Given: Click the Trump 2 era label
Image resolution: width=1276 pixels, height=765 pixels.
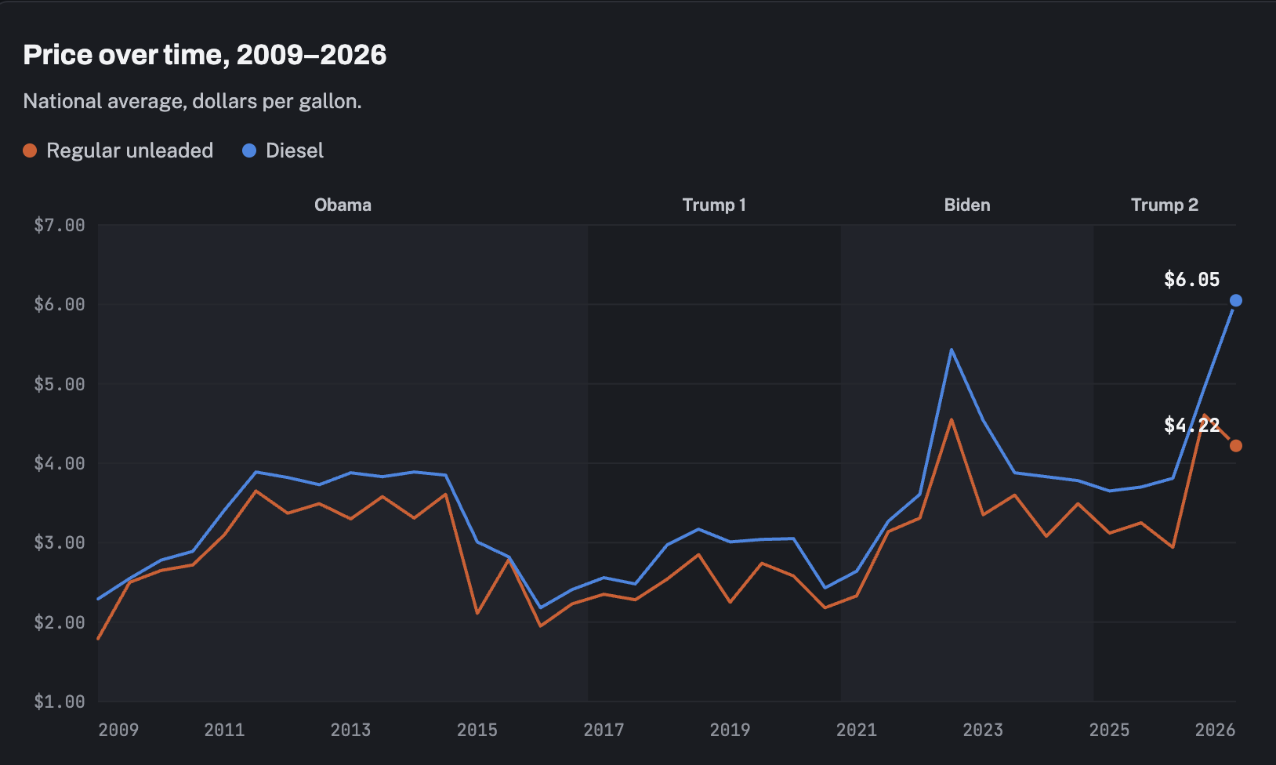Looking at the screenshot, I should coord(1165,205).
